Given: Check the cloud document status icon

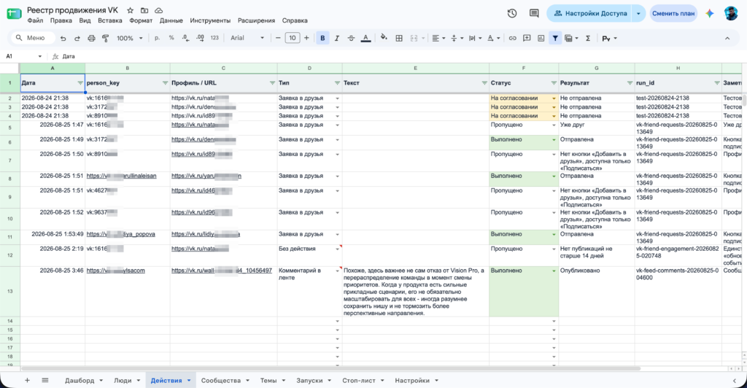Looking at the screenshot, I should (158, 10).
